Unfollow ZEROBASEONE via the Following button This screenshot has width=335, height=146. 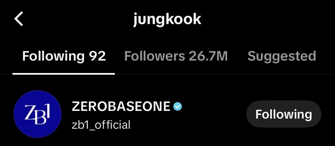284,114
